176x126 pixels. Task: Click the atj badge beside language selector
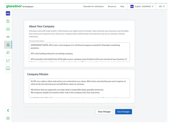coord(132,6)
